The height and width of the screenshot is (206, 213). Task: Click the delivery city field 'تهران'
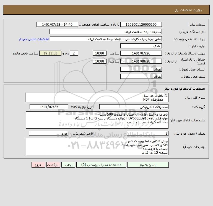[x=141, y=76]
